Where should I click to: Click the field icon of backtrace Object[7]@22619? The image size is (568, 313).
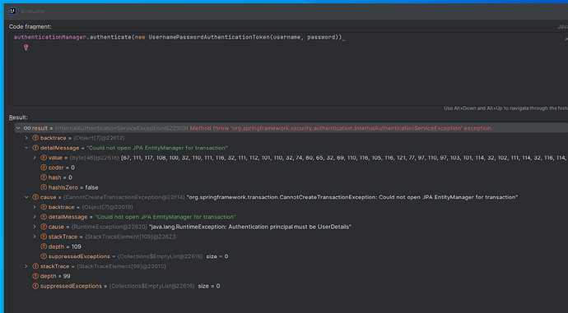pyautogui.click(x=44, y=207)
